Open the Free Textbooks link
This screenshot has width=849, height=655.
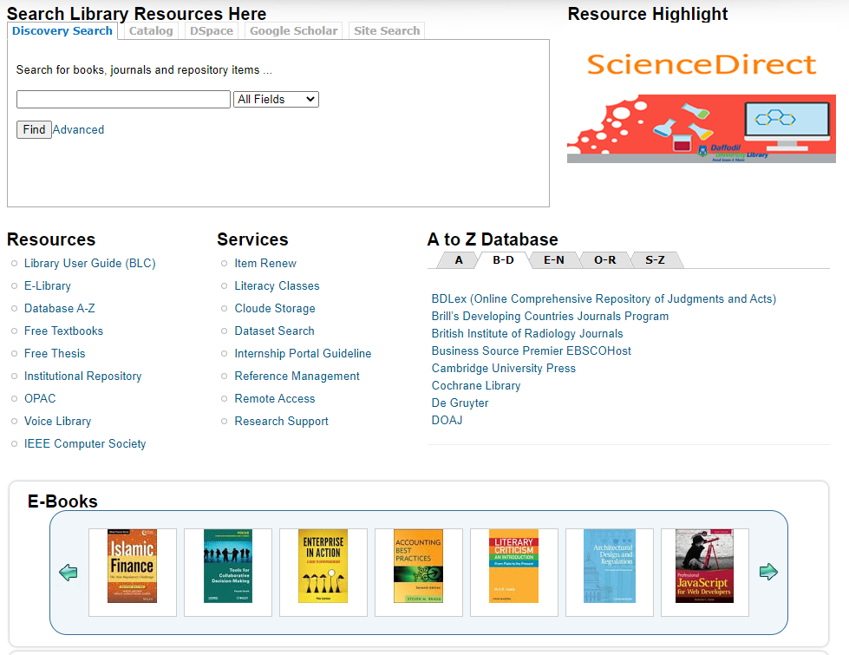pos(64,331)
